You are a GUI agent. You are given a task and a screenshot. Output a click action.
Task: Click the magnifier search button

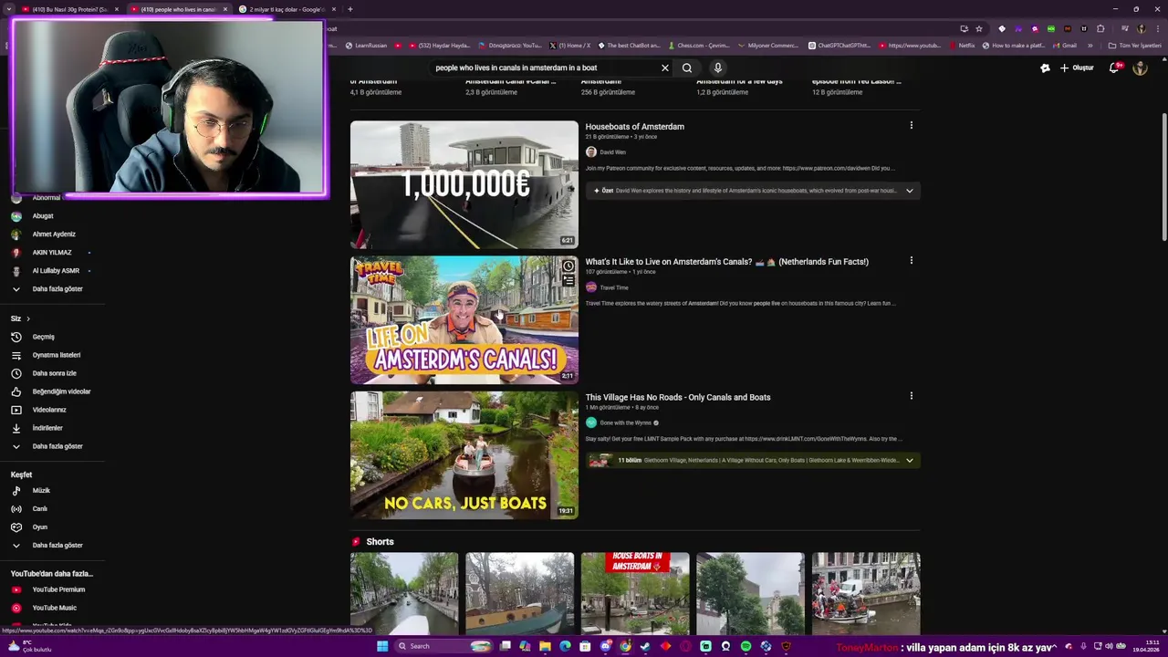tap(687, 68)
